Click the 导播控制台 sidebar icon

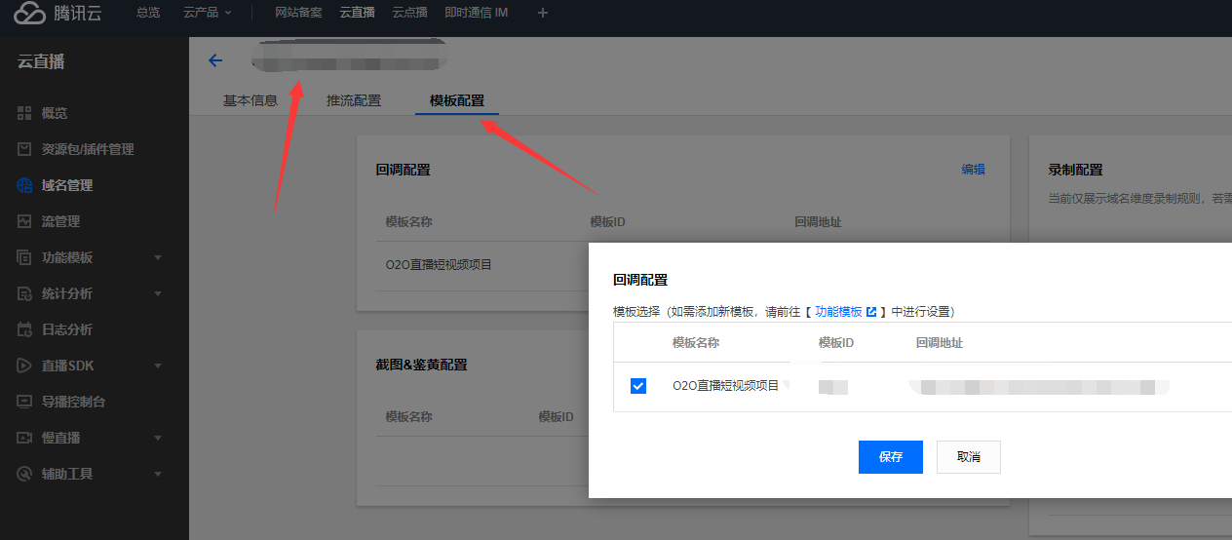(x=24, y=402)
